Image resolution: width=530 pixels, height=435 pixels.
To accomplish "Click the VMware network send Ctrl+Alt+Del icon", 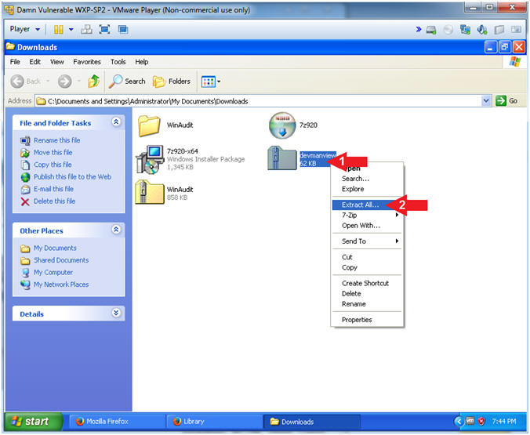I will (x=86, y=30).
